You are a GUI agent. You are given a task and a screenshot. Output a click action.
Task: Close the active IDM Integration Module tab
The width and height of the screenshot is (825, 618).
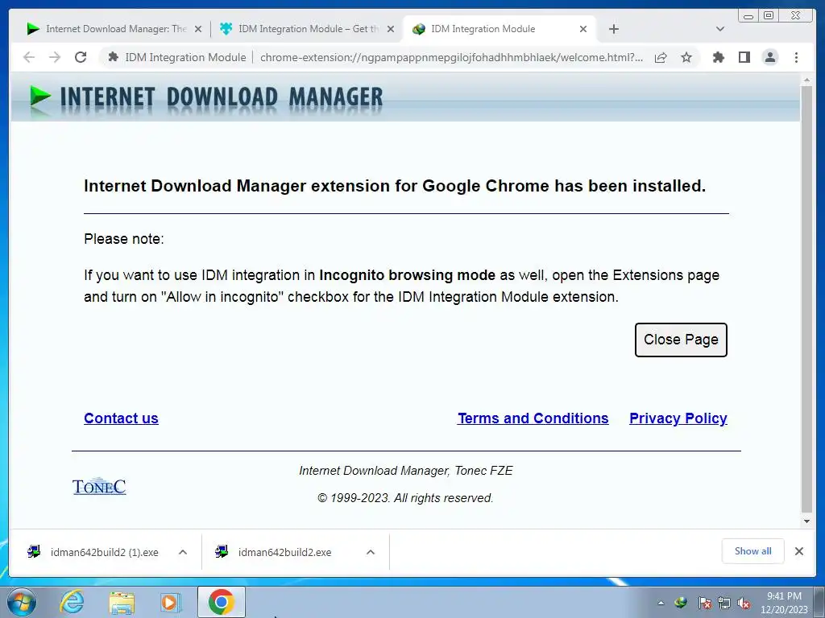tap(583, 29)
